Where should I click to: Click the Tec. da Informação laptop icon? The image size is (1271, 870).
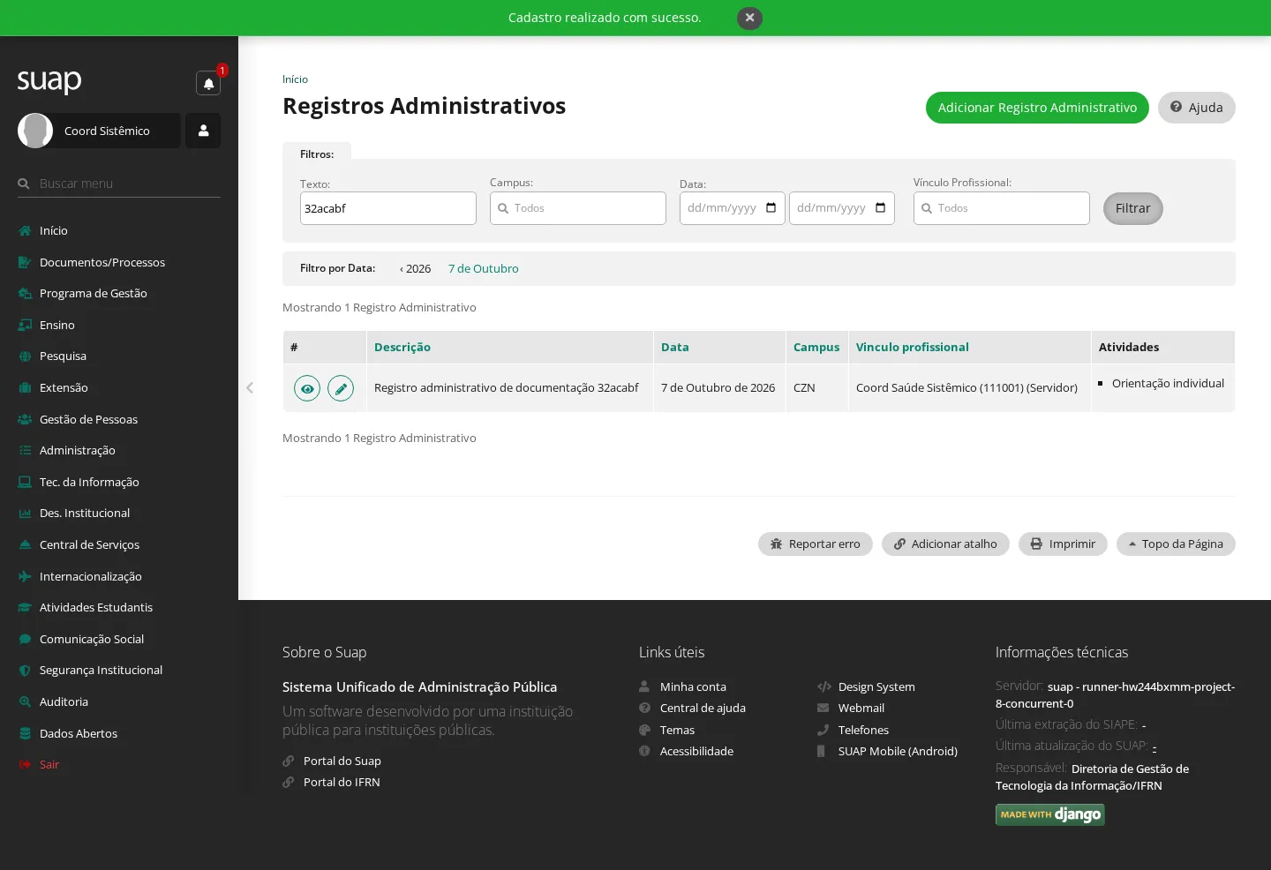pos(25,482)
